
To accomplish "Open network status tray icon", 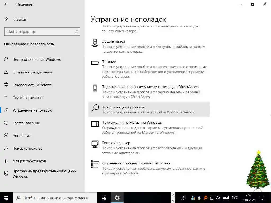I will [212, 198].
